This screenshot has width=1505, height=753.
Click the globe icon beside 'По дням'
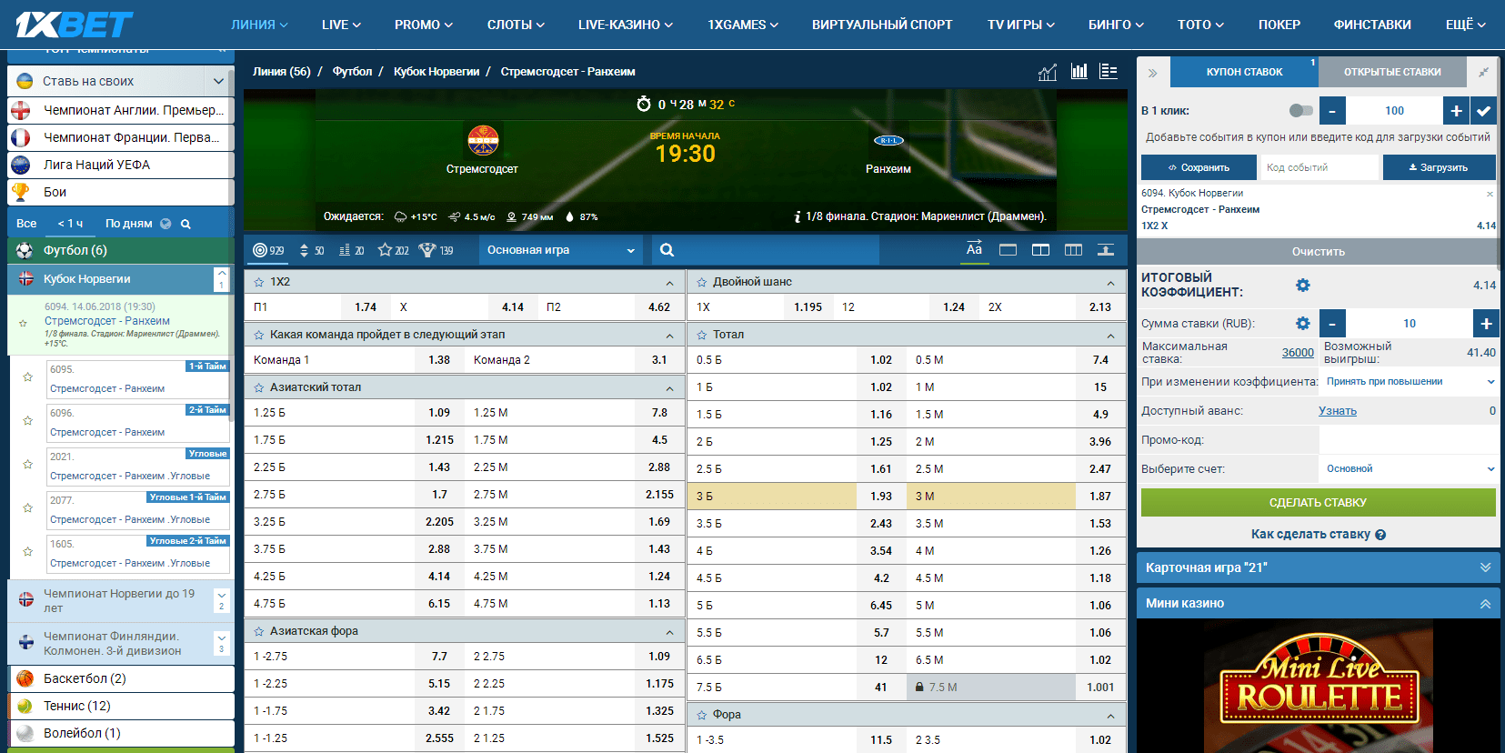166,224
